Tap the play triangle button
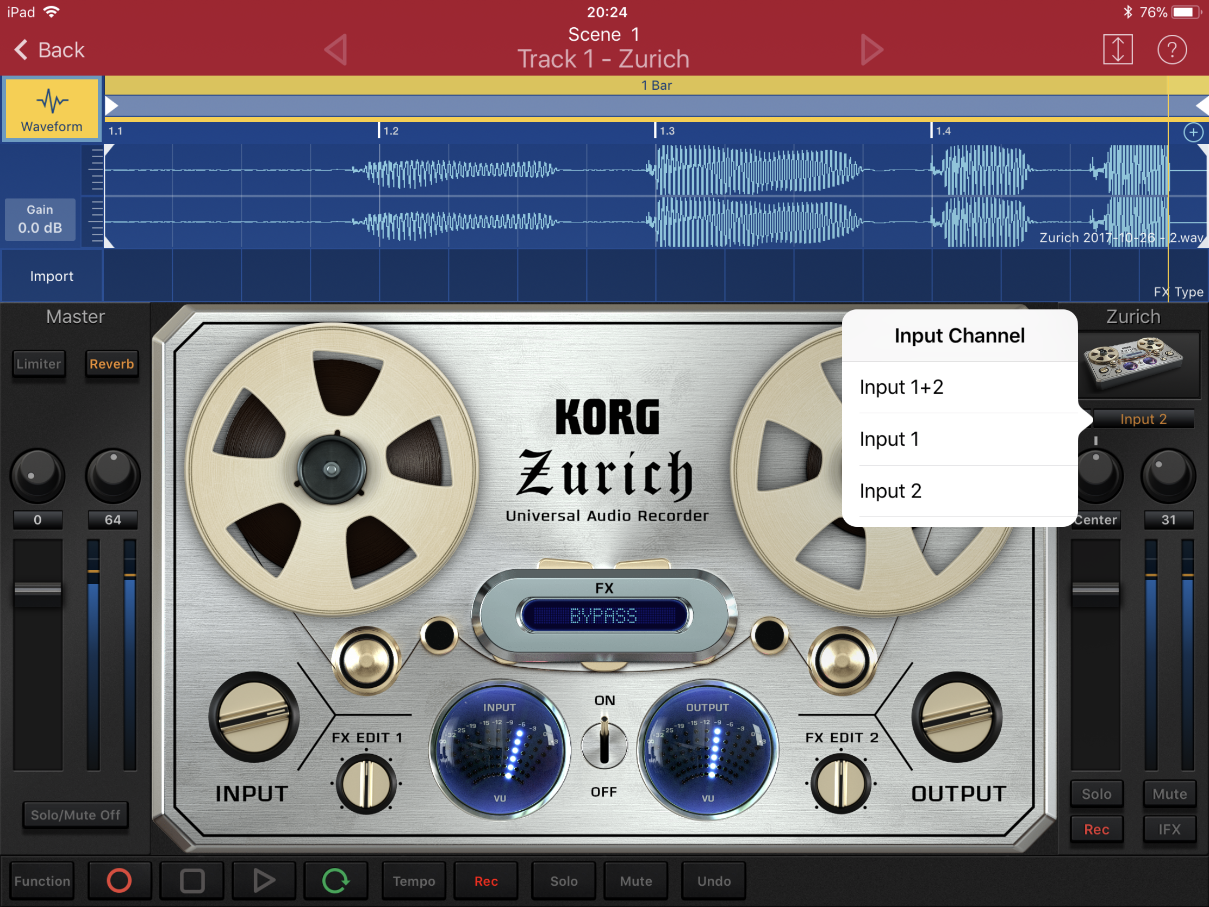Viewport: 1209px width, 907px height. click(x=264, y=881)
